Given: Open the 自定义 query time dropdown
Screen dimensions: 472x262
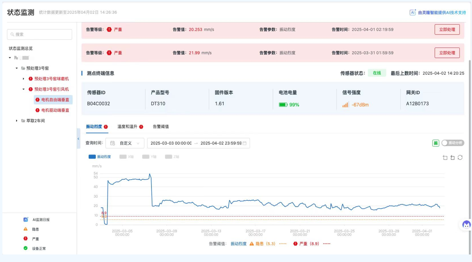Looking at the screenshot, I should tap(125, 143).
